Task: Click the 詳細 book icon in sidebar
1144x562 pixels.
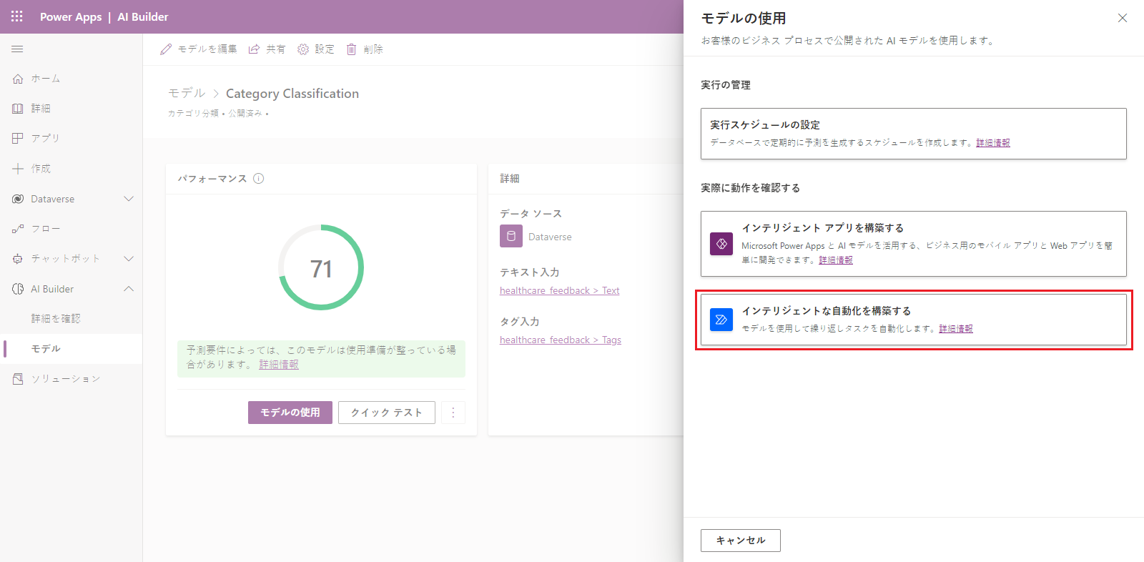Action: tap(18, 109)
